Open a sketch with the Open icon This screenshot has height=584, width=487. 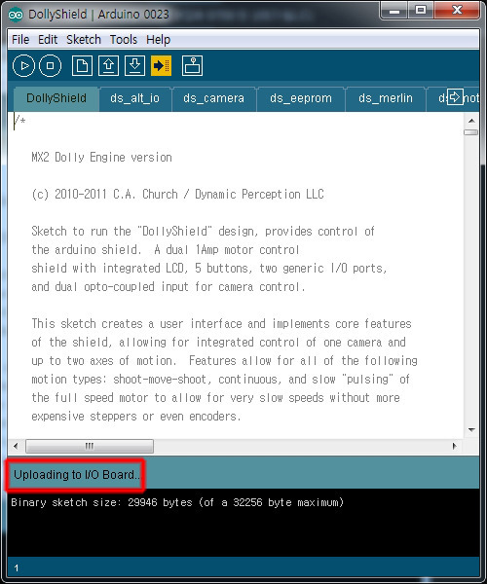pos(108,66)
